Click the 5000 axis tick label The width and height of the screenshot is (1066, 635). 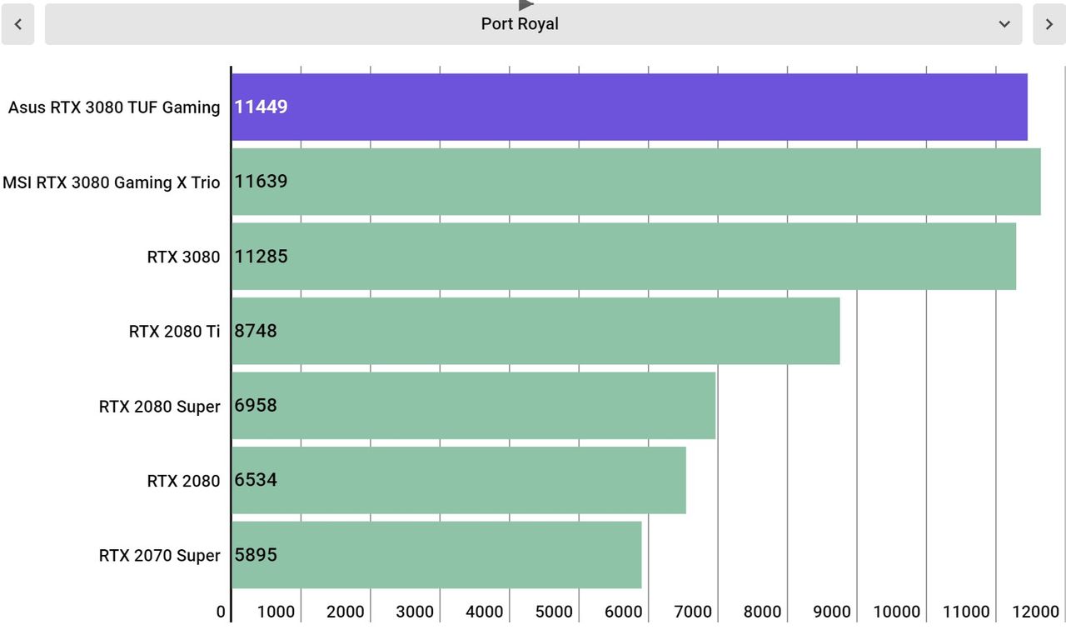tap(554, 612)
